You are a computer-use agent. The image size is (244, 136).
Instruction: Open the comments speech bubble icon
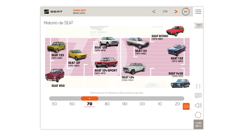coord(198,96)
